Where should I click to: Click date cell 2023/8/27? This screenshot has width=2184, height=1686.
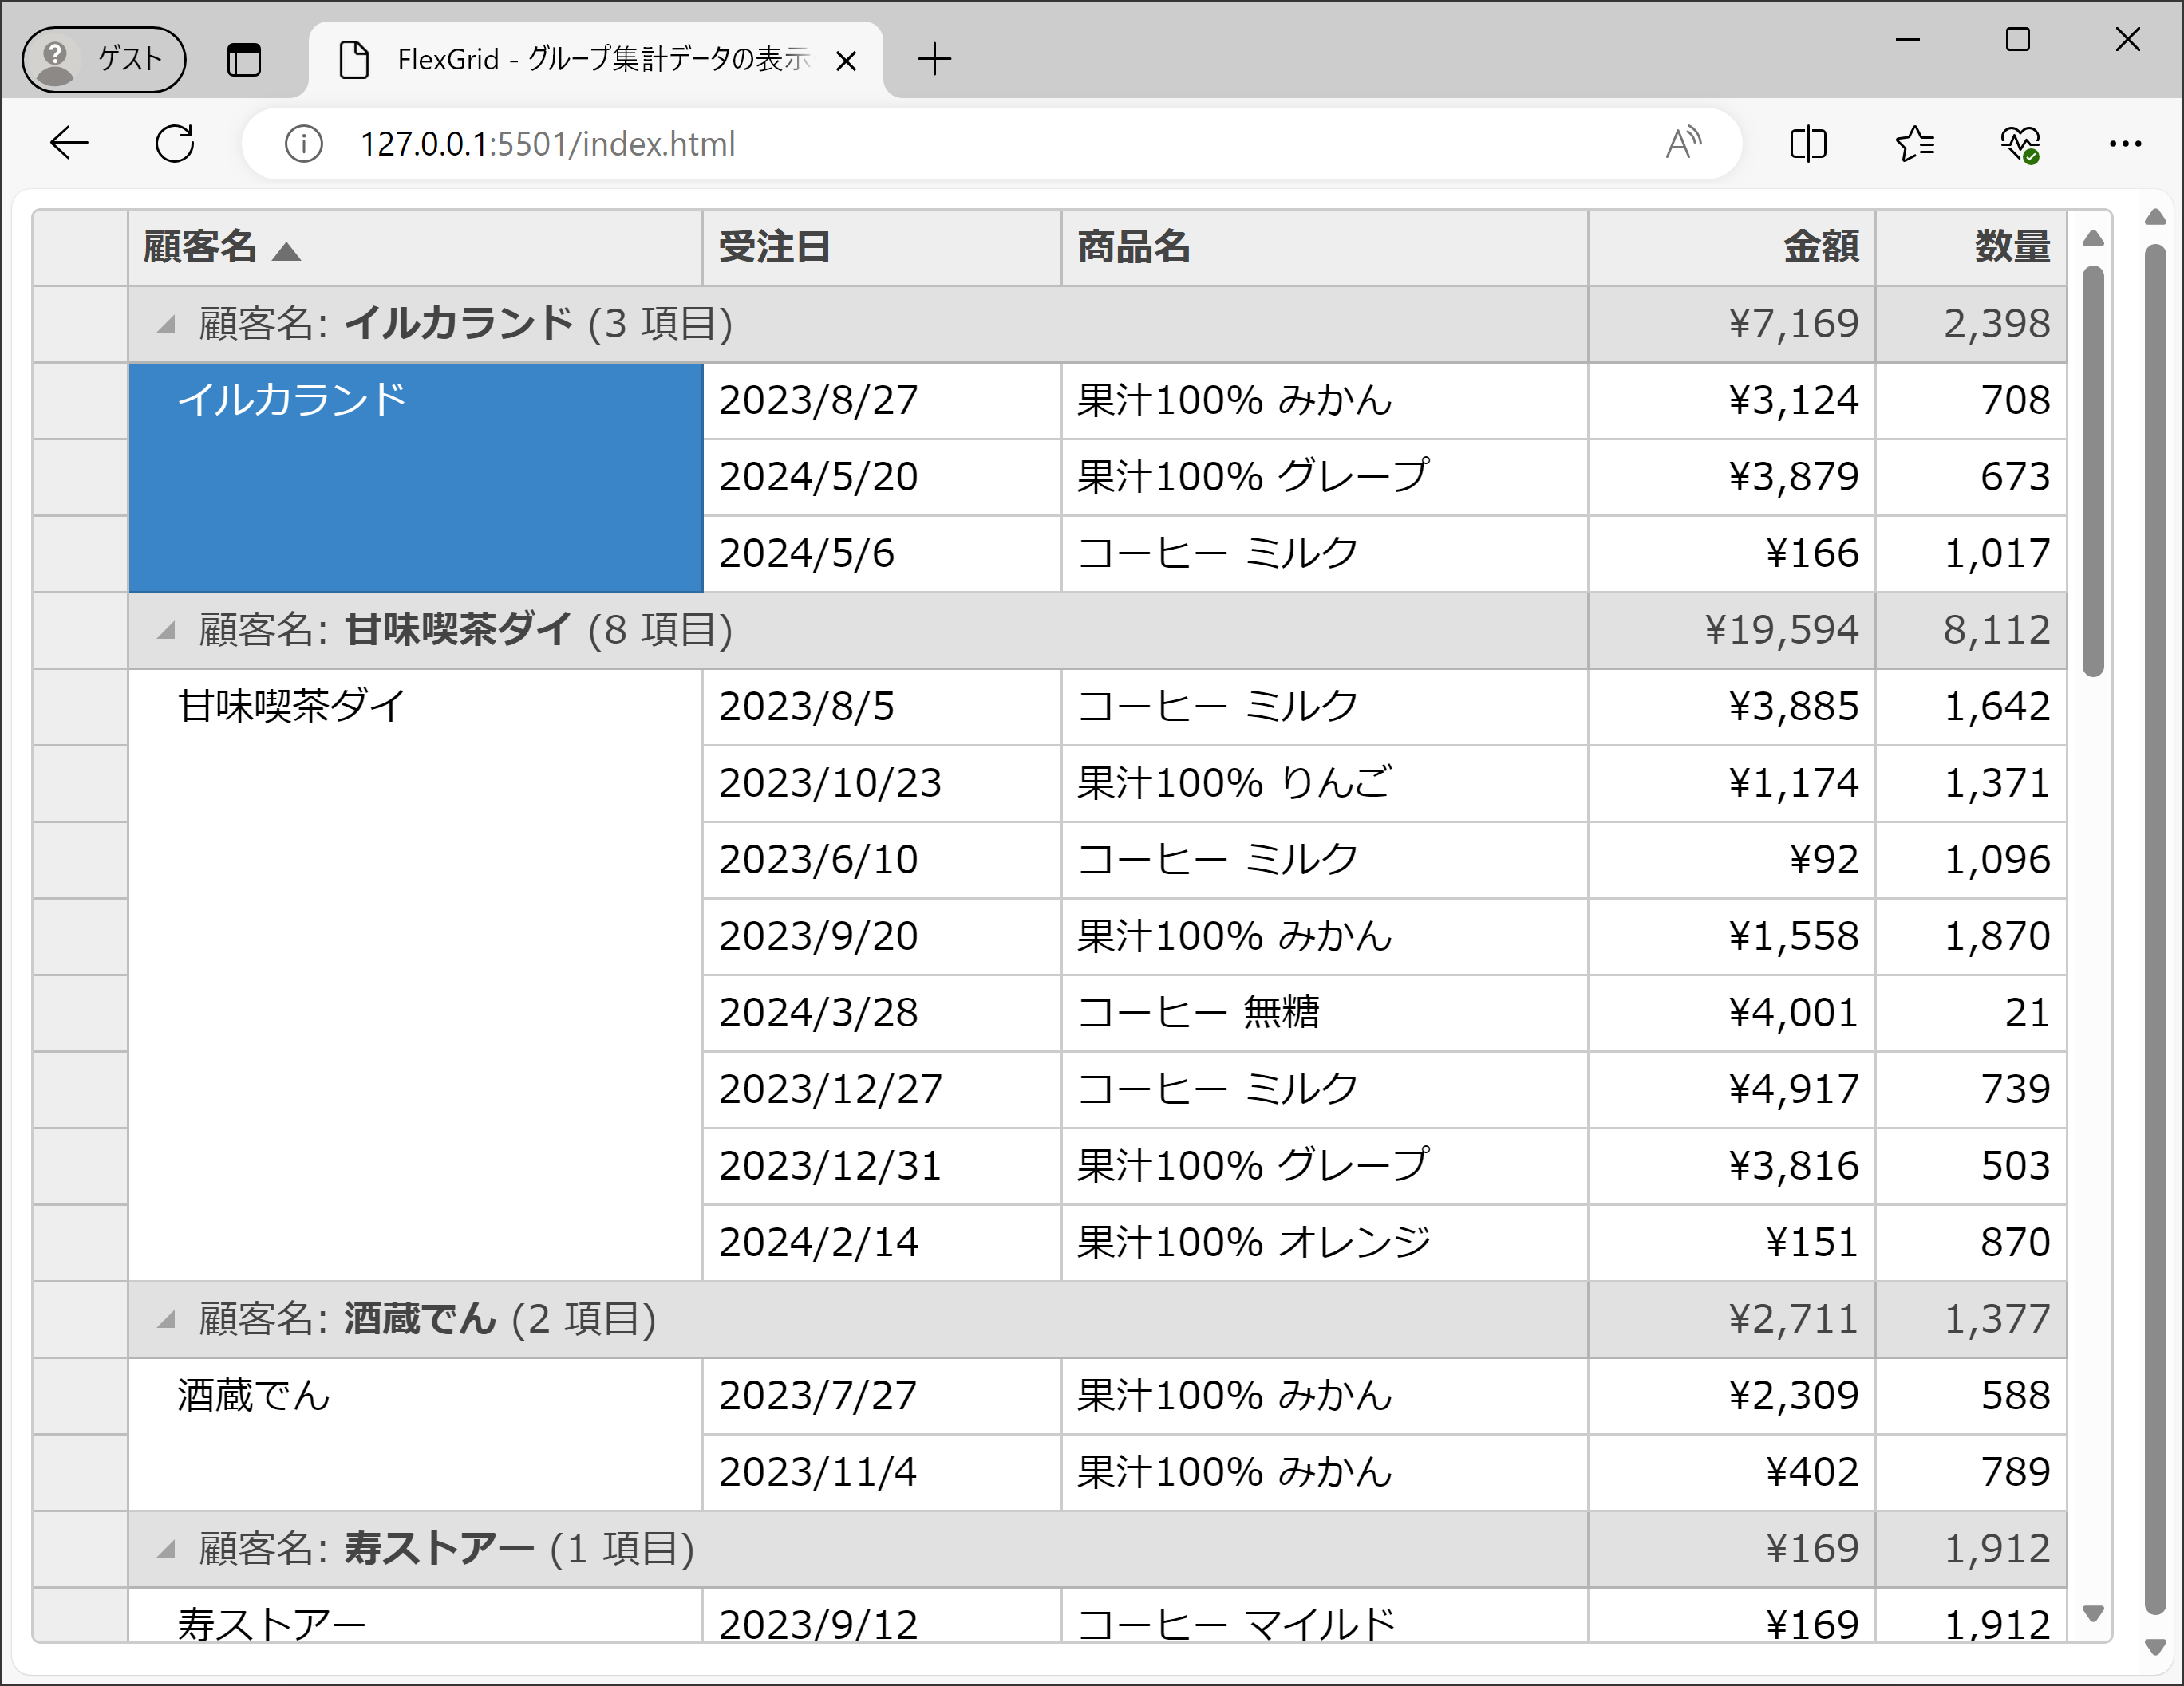coord(881,400)
